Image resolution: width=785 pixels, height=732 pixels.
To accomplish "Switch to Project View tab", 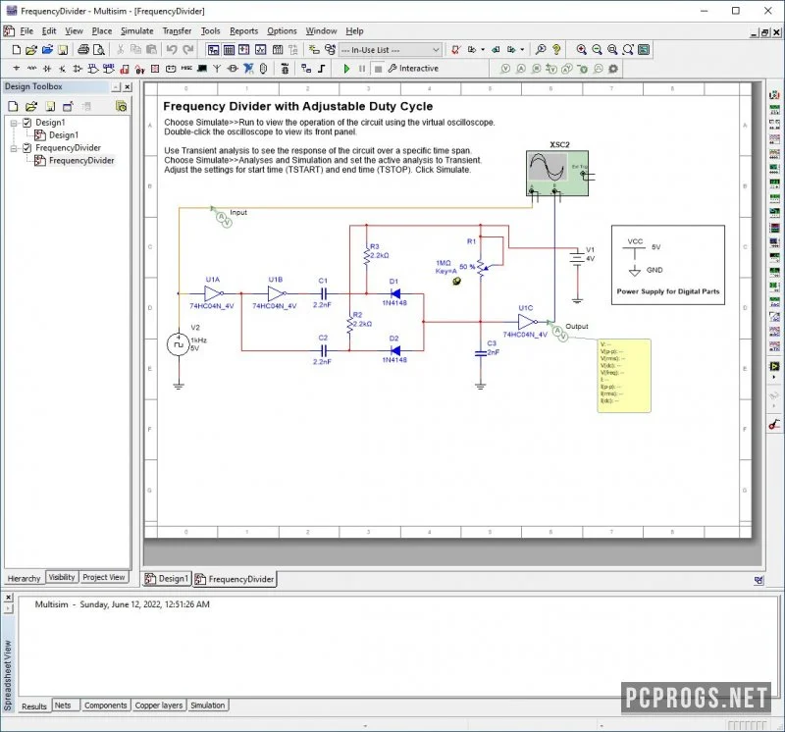I will click(104, 577).
